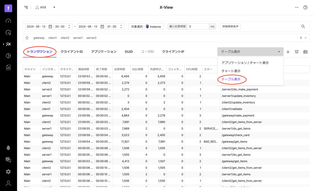This screenshot has width=314, height=191.
Task: Select チャート表示 from the dropdown list
Action: [231, 71]
